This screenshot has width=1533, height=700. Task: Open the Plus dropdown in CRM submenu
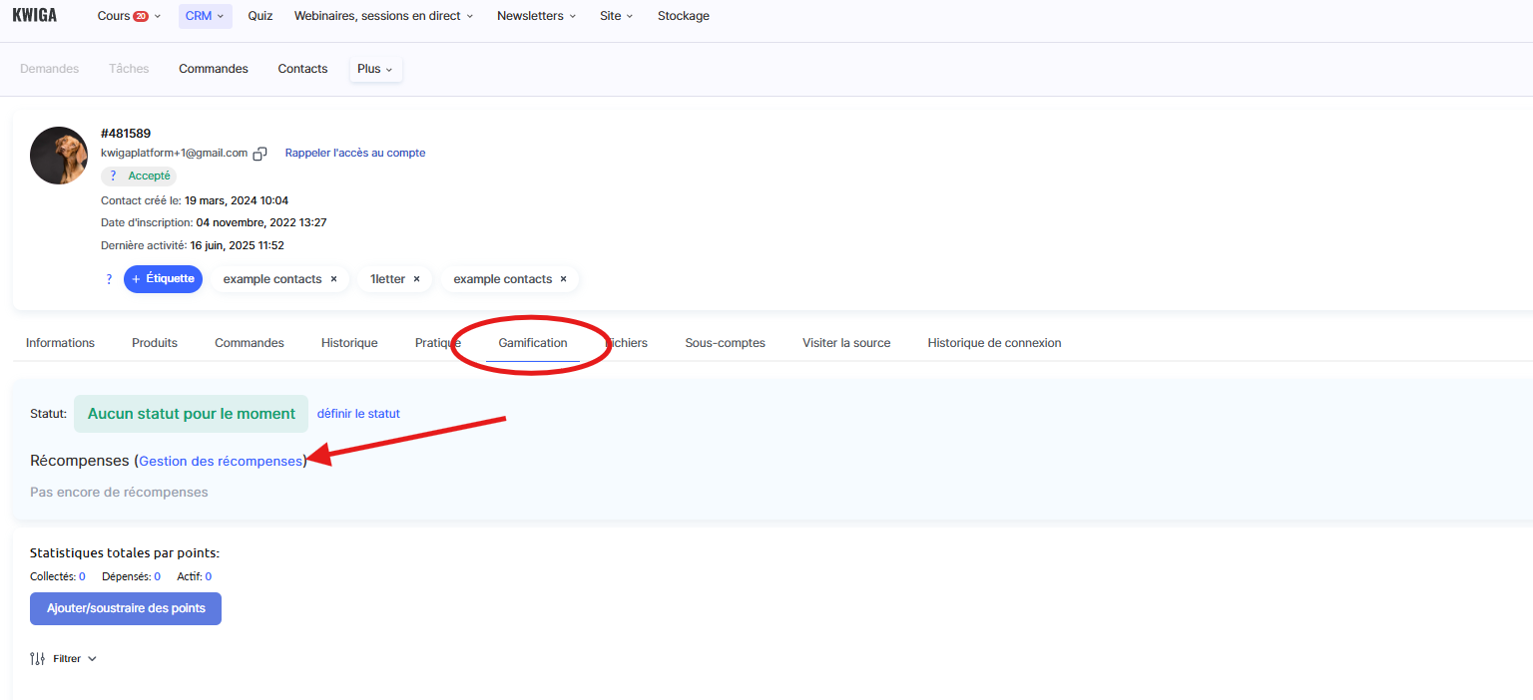[x=375, y=69]
